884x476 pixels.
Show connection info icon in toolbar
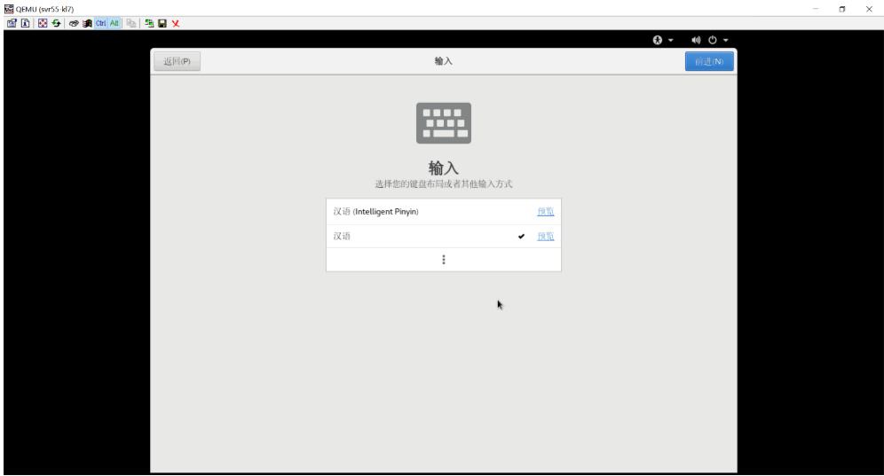coord(26,23)
